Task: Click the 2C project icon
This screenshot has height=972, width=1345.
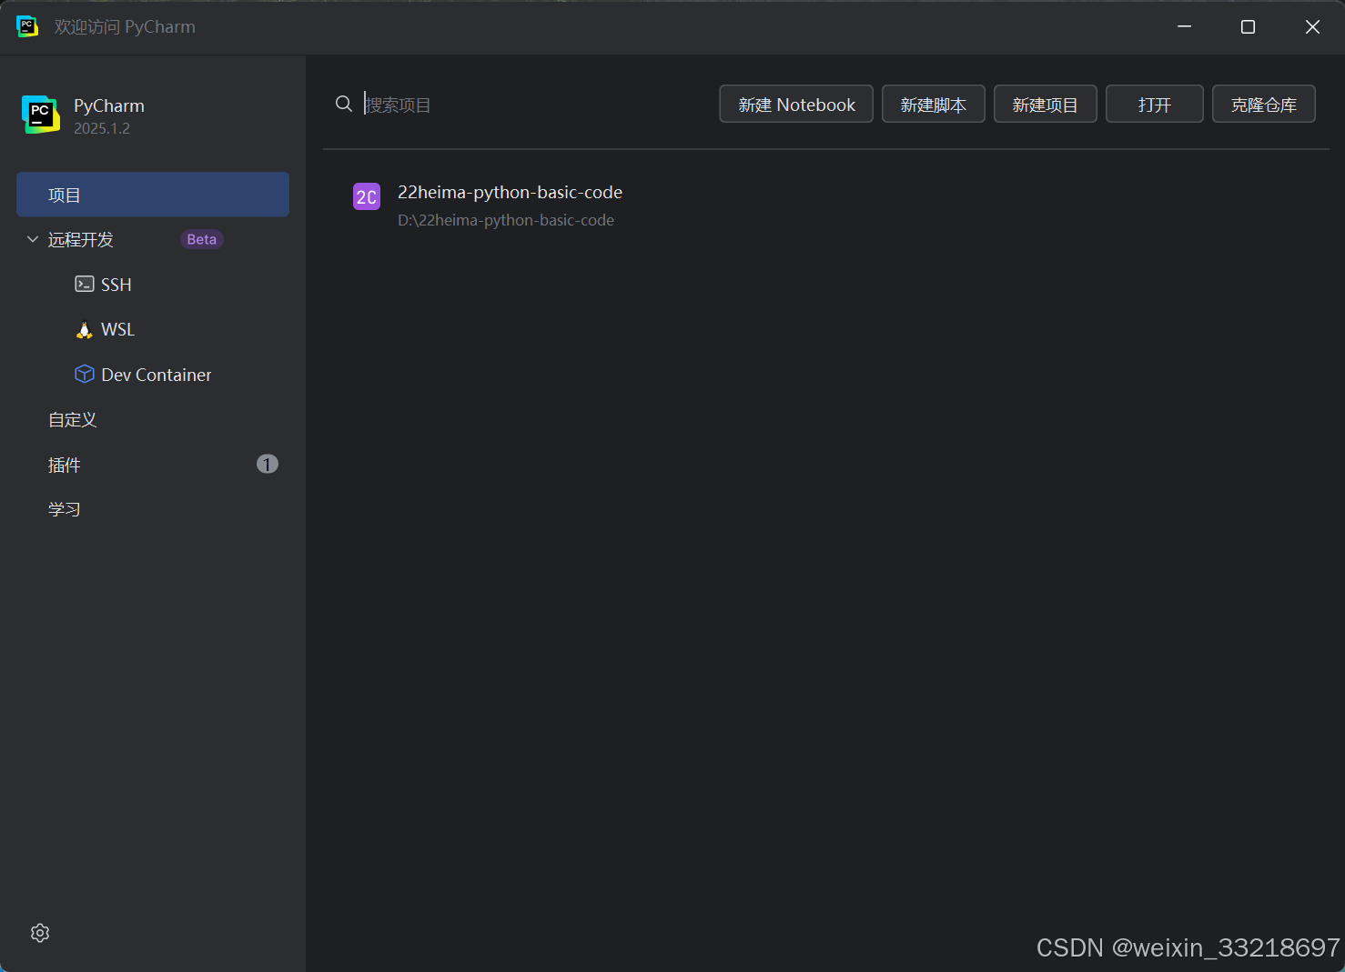Action: (x=367, y=196)
